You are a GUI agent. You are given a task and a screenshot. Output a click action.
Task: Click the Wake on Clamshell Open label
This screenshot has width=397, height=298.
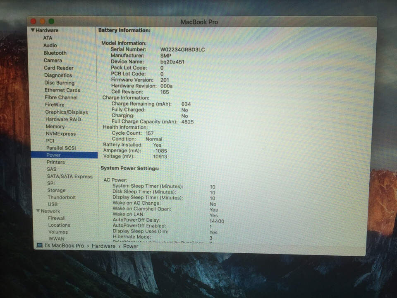pos(142,208)
